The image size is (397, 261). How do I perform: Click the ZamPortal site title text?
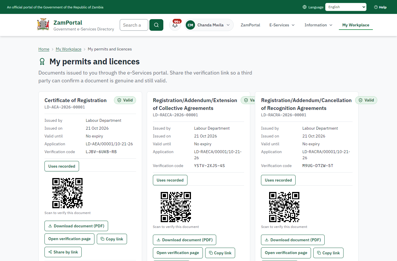tap(68, 23)
